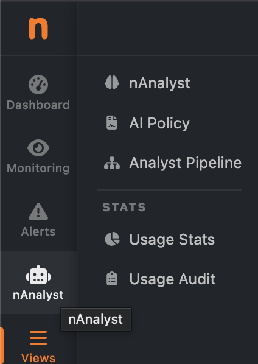Click the nAnalyst tooltip popup
This screenshot has width=258, height=364.
coord(96,320)
